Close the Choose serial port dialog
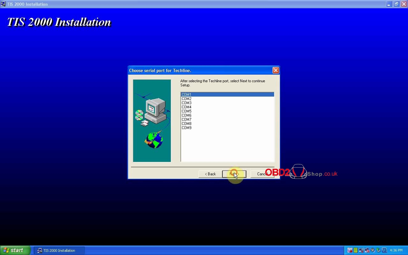Viewport: 408px width, 255px height. (x=276, y=70)
